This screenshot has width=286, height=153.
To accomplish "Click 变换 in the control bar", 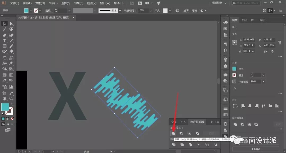I will point(194,11).
